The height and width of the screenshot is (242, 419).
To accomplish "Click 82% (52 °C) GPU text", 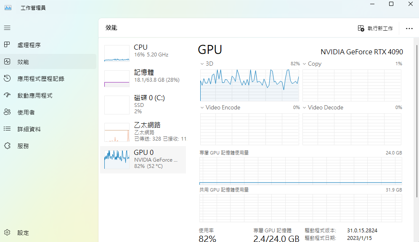I will (x=149, y=166).
